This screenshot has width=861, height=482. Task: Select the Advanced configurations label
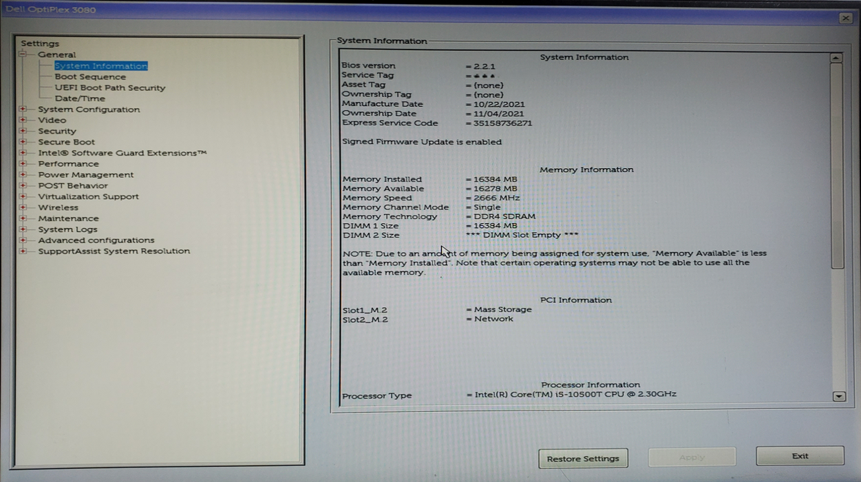(x=96, y=240)
